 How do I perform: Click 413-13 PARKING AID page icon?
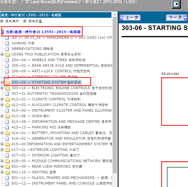pyautogui.click(x=7, y=127)
